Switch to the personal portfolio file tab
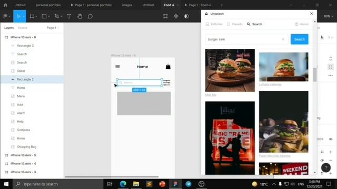Viewport: 337px width, 189px height. click(x=48, y=5)
